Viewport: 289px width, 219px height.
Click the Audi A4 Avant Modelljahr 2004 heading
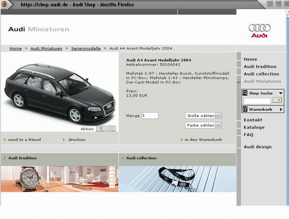pos(158,60)
